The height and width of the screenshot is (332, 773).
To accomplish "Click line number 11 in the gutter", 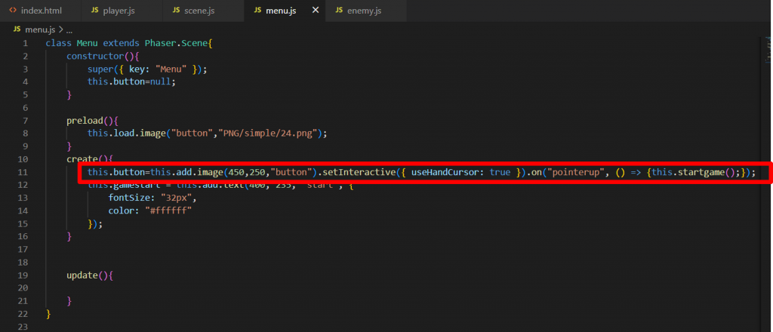I will (x=23, y=172).
